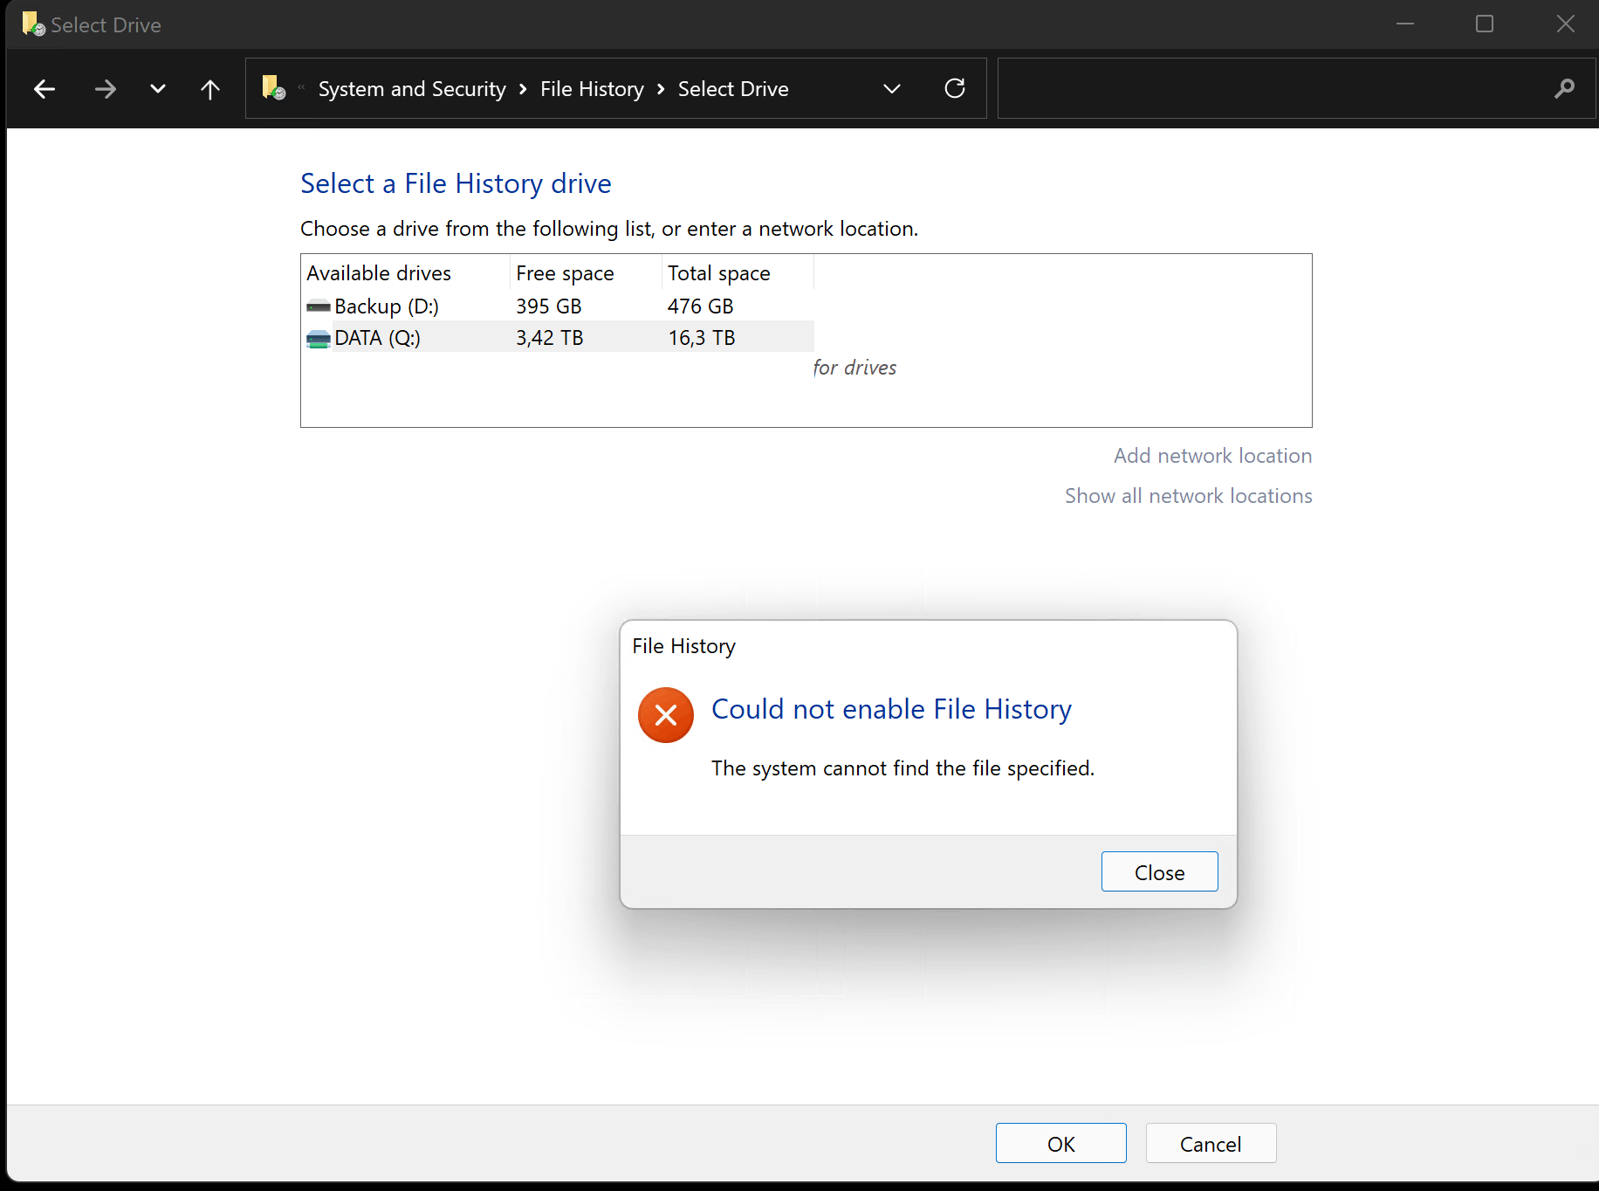Click the 3,42 TB free space cell
Image resolution: width=1599 pixels, height=1191 pixels.
[x=549, y=338]
